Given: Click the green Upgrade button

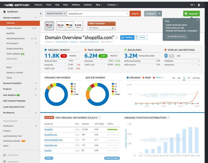Looking at the screenshot, I should [191, 14].
